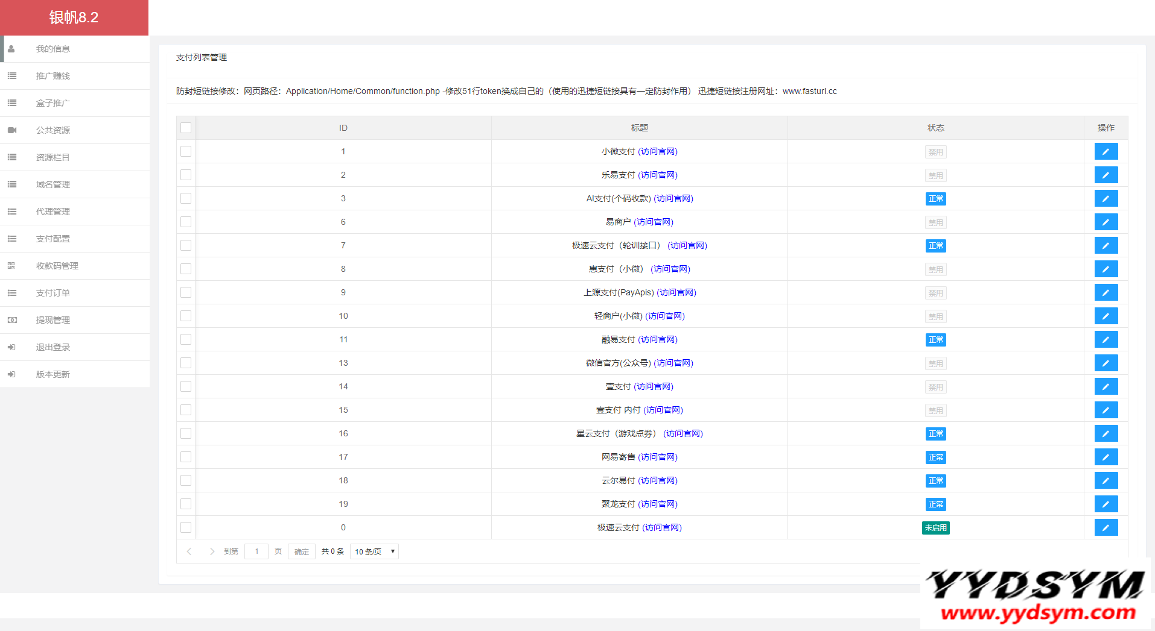The width and height of the screenshot is (1155, 631).
Task: Click the edit pencil icon for 聚龙支付
Action: [x=1106, y=504]
